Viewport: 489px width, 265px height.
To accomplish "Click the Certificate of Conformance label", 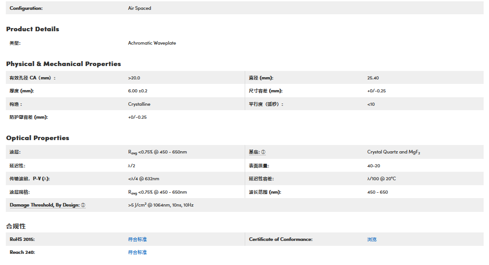I will coord(281,240).
